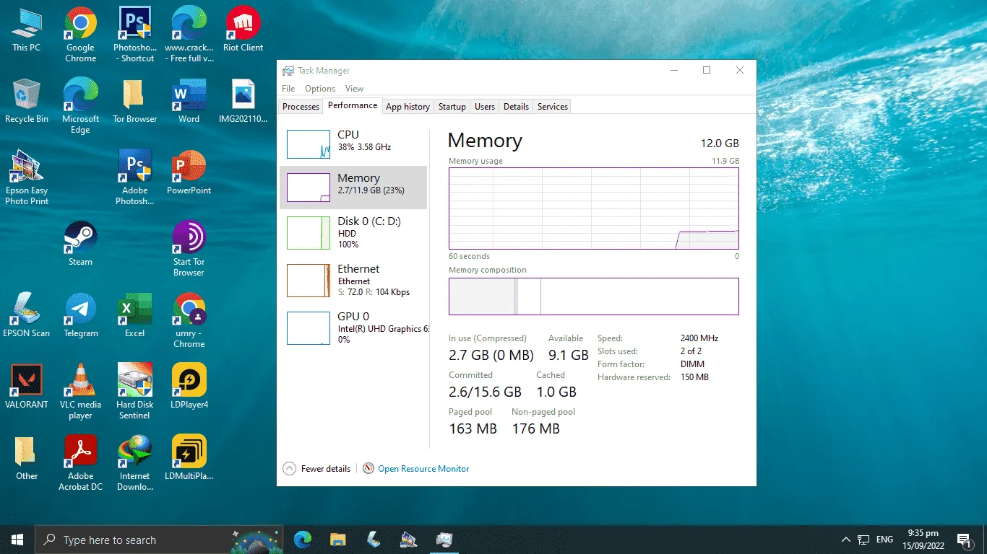Click the ENG language indicator

point(884,540)
